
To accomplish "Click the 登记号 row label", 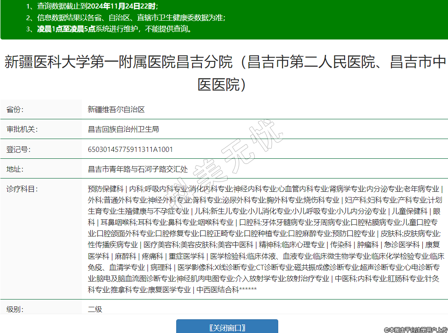I will tap(18, 149).
